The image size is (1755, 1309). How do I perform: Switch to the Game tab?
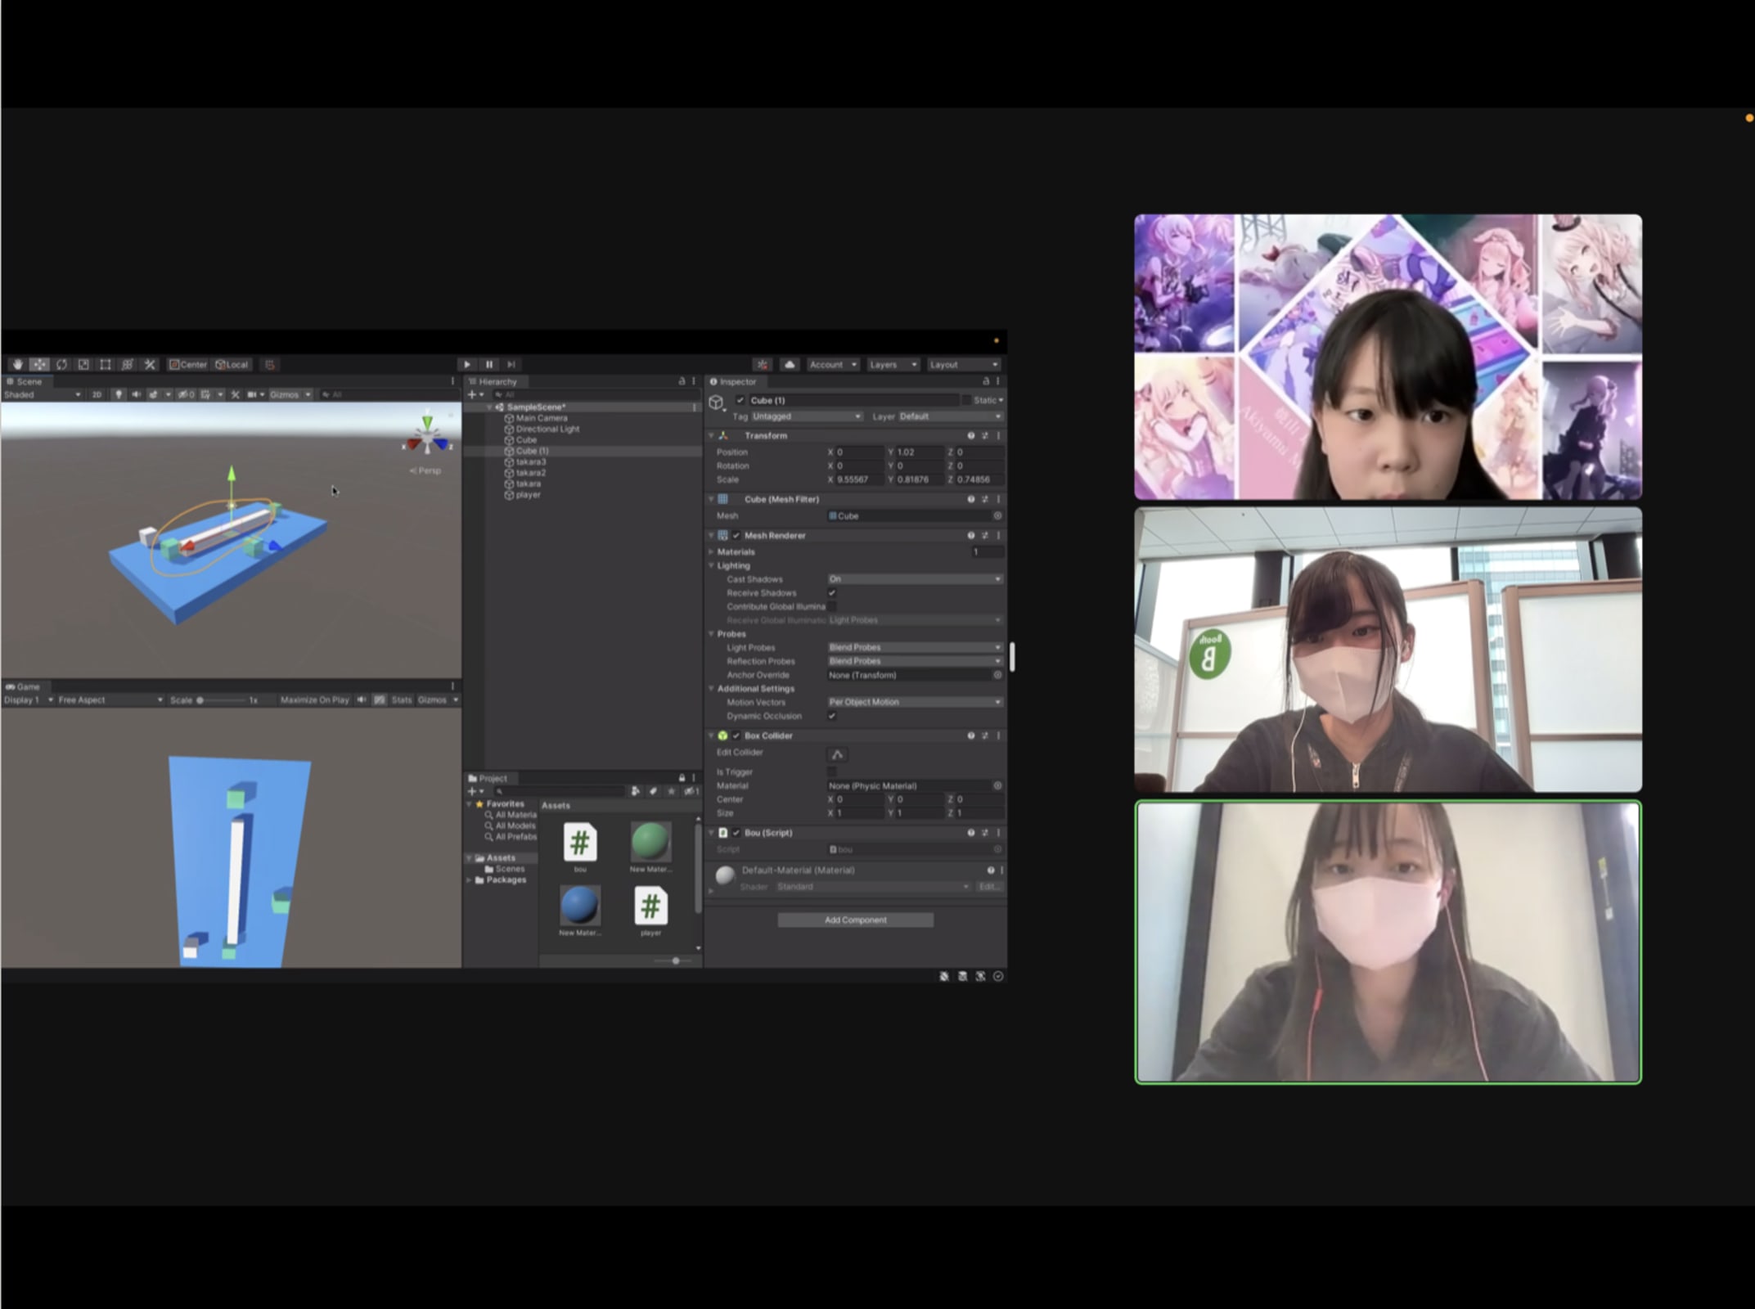[25, 686]
